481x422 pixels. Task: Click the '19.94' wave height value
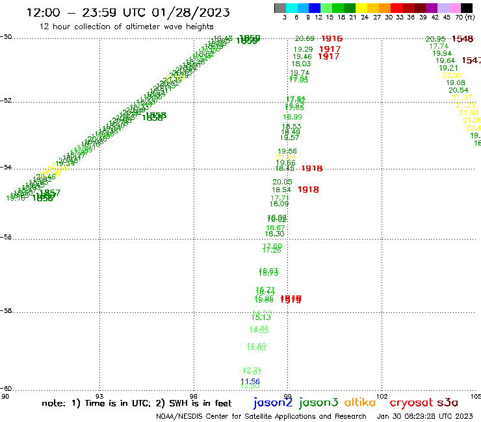click(442, 53)
